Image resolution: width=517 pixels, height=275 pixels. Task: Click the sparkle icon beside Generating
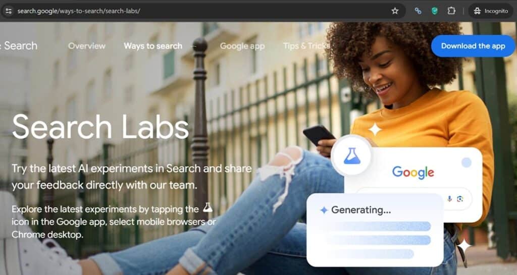(324, 210)
